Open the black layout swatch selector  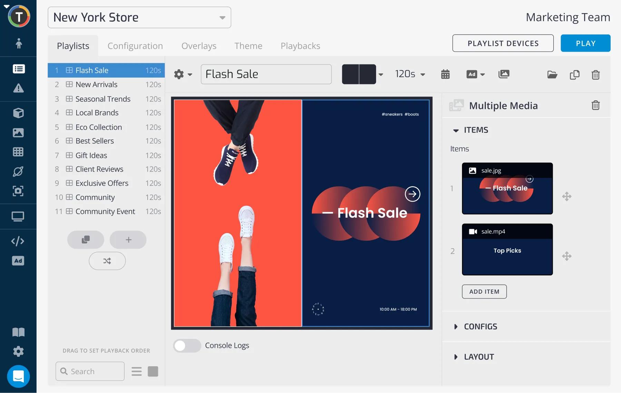[362, 74]
